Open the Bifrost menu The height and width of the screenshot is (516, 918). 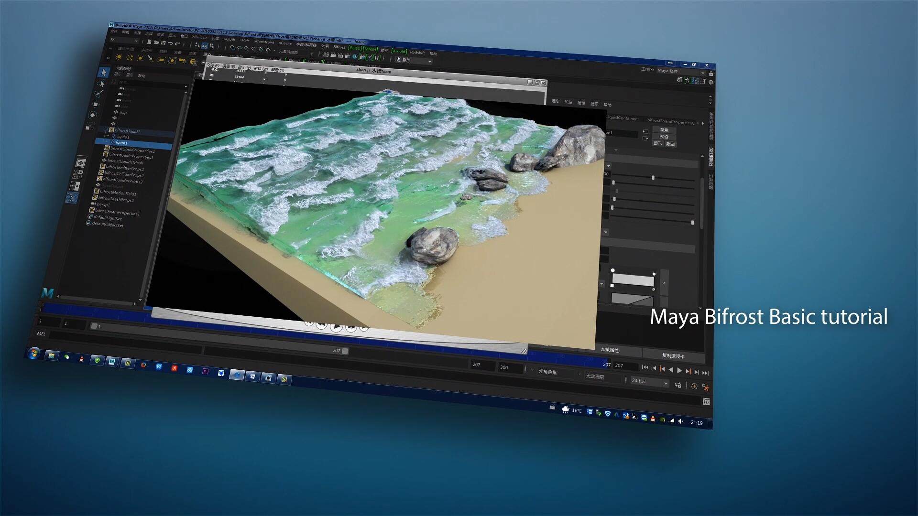pyautogui.click(x=339, y=47)
